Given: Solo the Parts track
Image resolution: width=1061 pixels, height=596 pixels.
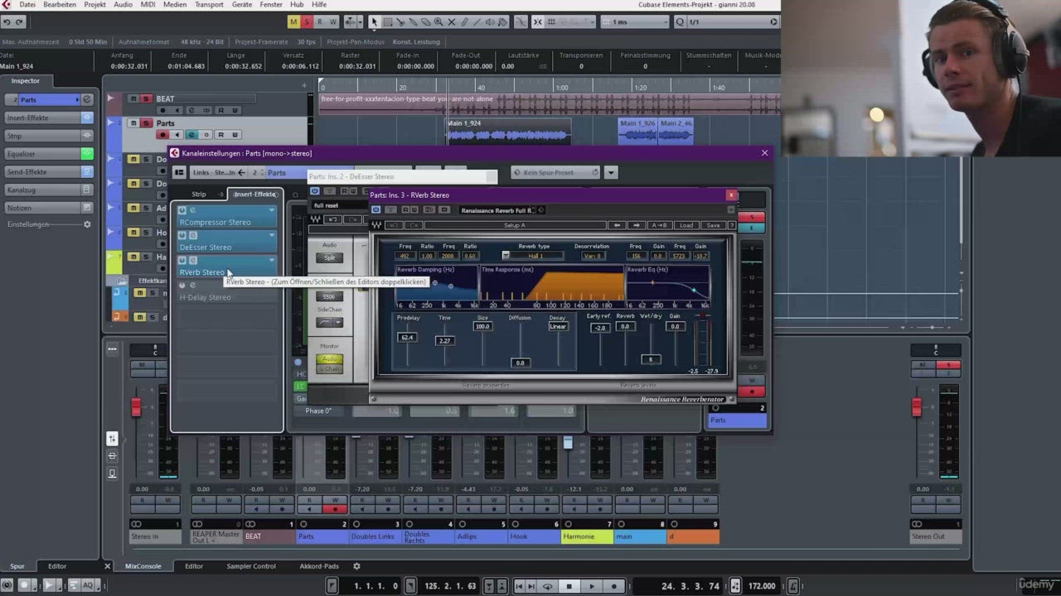Looking at the screenshot, I should [145, 123].
